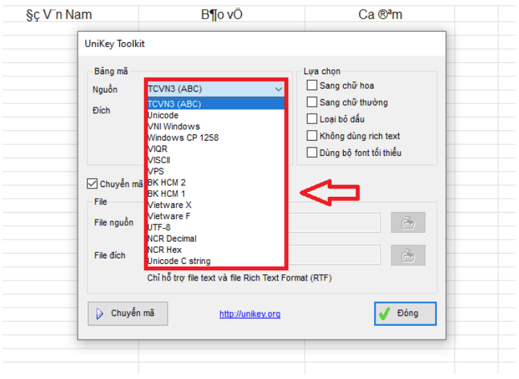Pick VIQR from the dropdown list
The image size is (519, 379).
157,149
